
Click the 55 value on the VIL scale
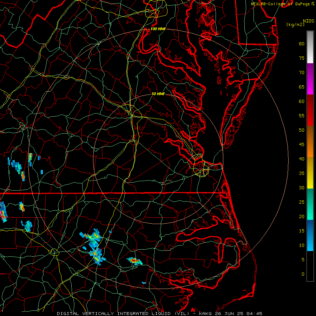[x=302, y=116]
